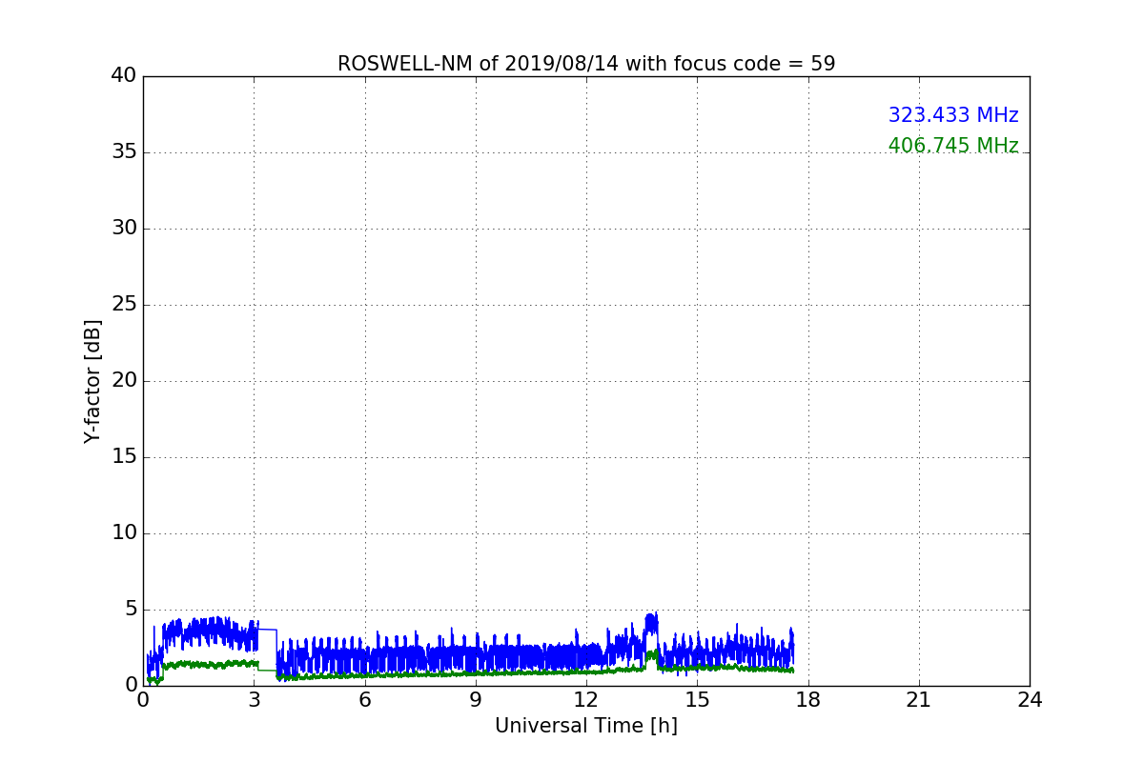Click the y-axis tick label 40
Viewport: 1144px width, 762px height.
coord(124,76)
